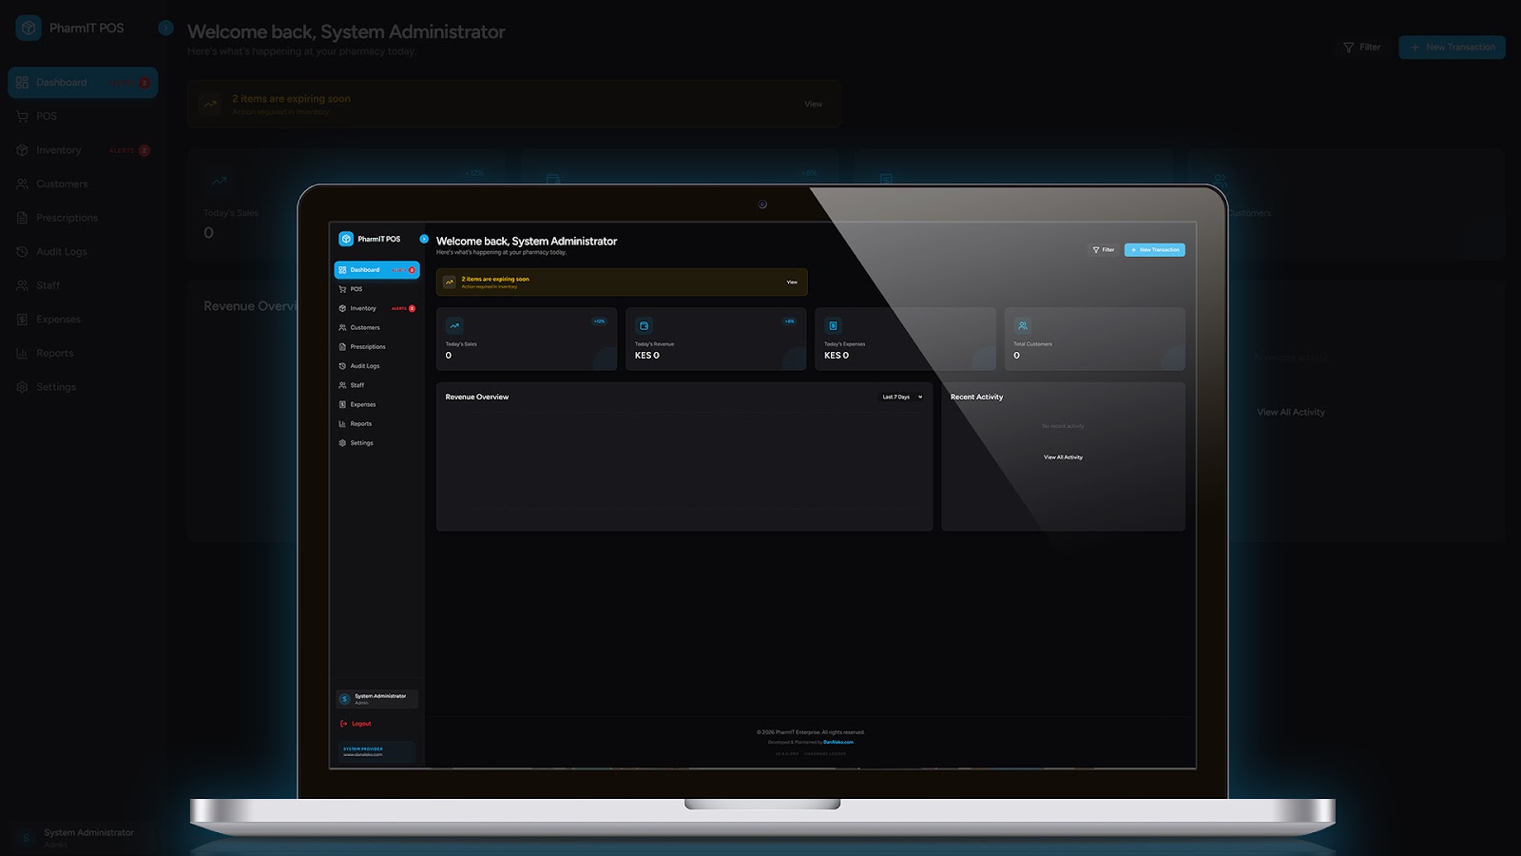Click the PharmIT POS cube logo on laptop screen
Screen dimensions: 1521x856
346,239
